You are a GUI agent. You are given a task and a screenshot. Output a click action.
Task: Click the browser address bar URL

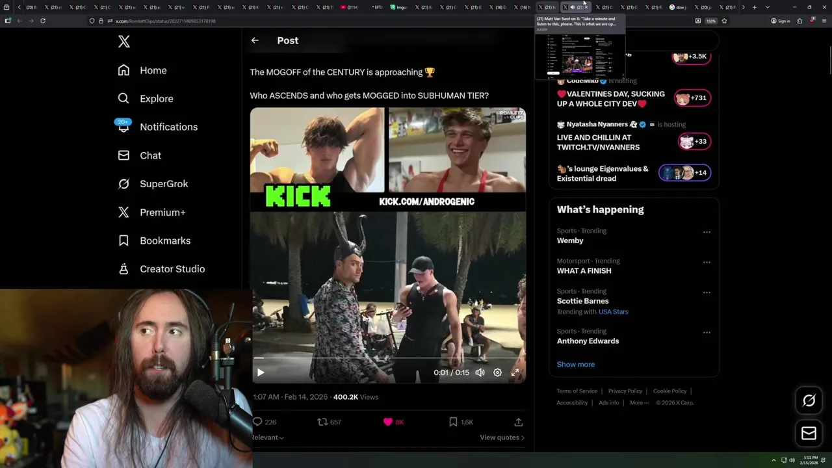click(x=165, y=21)
